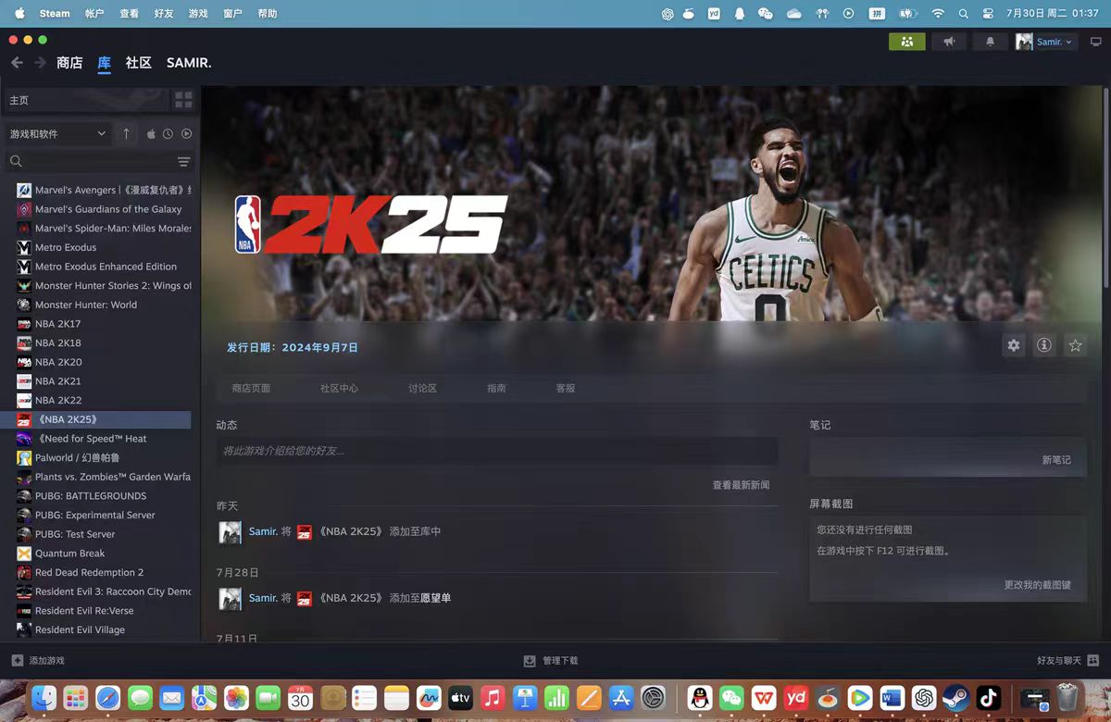This screenshot has width=1111, height=722.
Task: Open the advanced filter options icon
Action: click(x=183, y=162)
